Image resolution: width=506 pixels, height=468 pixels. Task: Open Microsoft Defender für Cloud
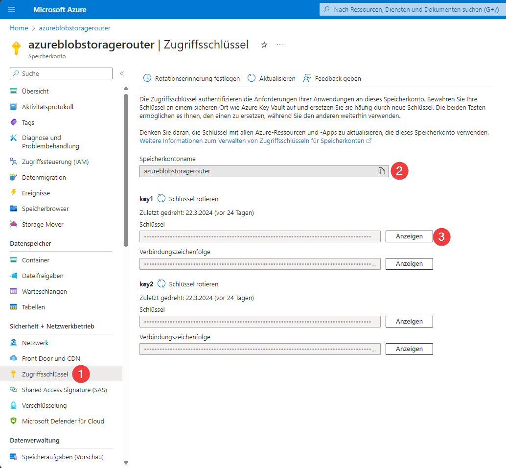[63, 421]
